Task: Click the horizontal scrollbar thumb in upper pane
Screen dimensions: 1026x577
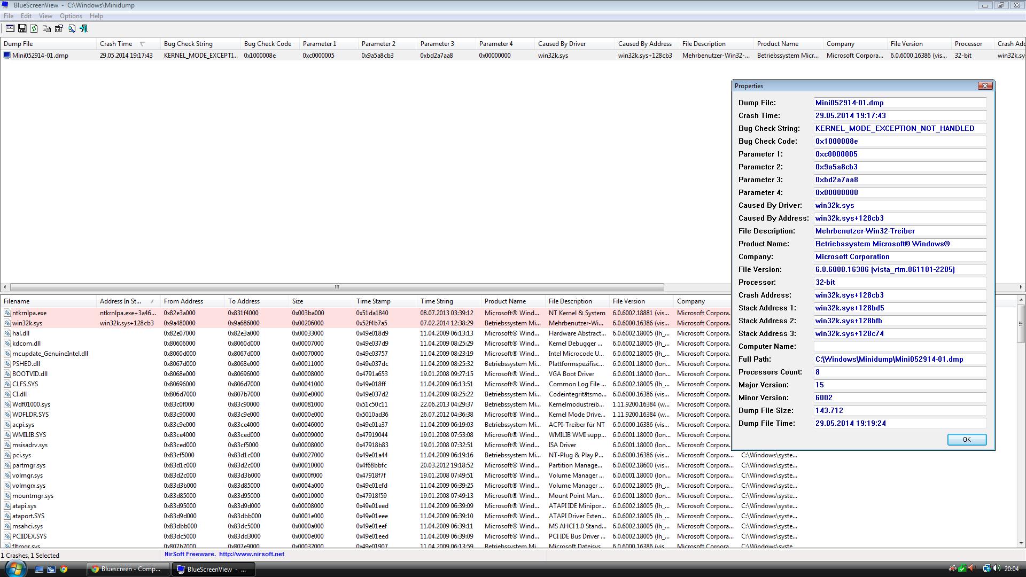Action: point(337,287)
